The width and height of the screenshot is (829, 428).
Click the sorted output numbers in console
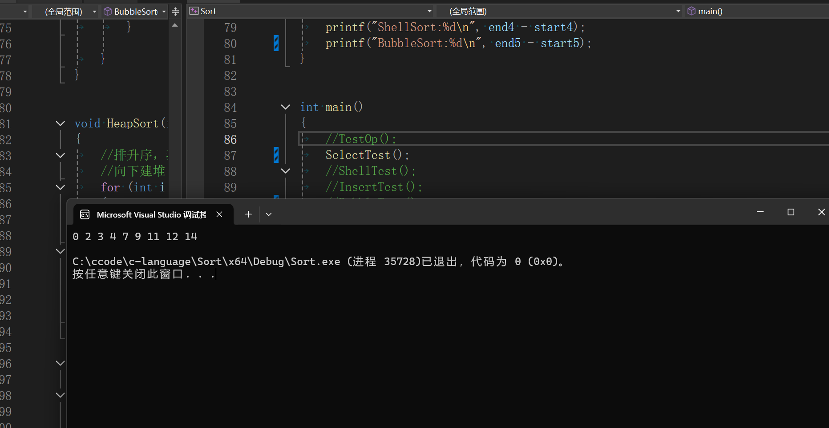[135, 237]
